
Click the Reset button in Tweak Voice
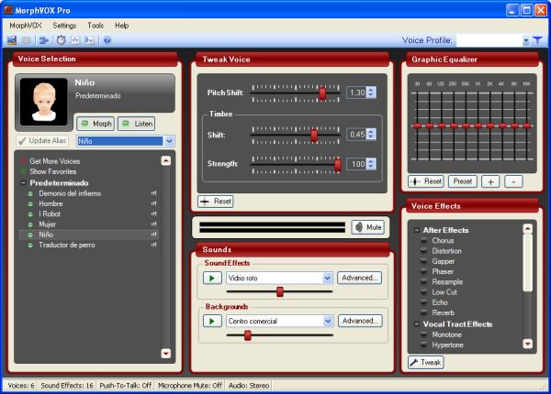click(216, 201)
